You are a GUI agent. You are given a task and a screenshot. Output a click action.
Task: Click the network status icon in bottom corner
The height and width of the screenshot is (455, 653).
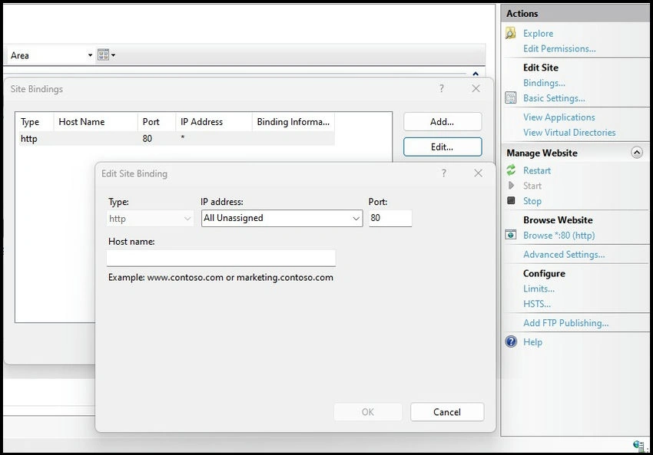tap(639, 446)
